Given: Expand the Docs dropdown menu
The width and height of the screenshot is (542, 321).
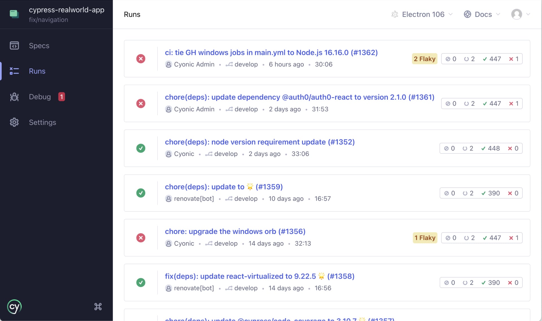Looking at the screenshot, I should click(x=482, y=14).
